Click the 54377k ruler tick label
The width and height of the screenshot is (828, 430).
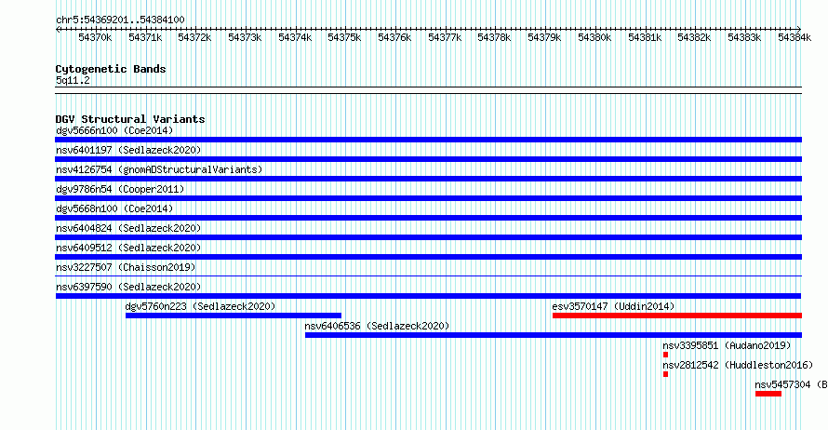point(445,37)
